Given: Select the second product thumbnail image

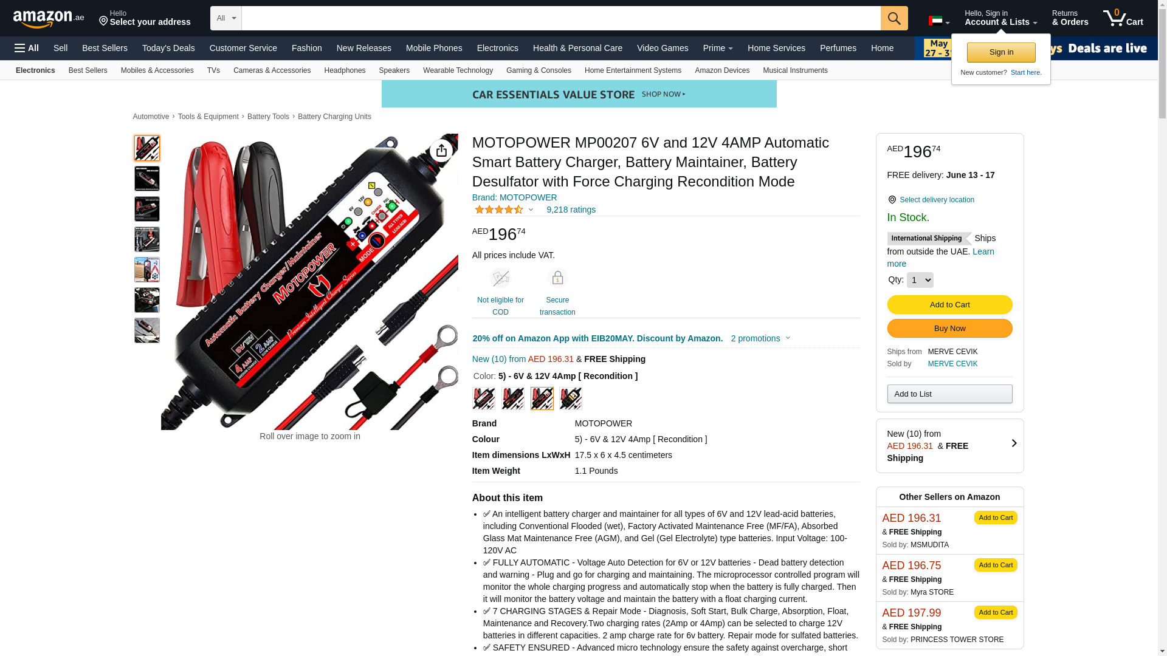Looking at the screenshot, I should point(147,179).
